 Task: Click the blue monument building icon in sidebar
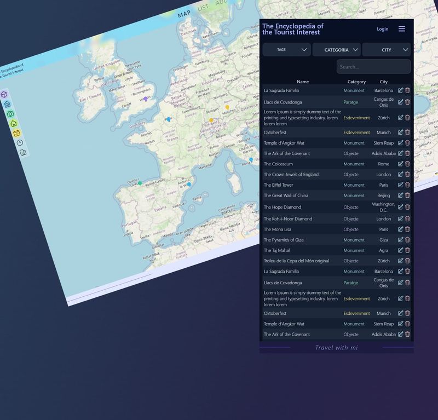coord(7,104)
